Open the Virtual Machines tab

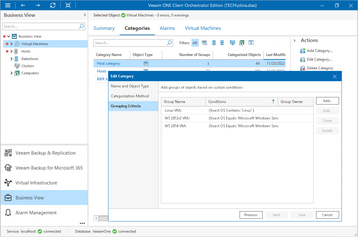pyautogui.click(x=203, y=28)
